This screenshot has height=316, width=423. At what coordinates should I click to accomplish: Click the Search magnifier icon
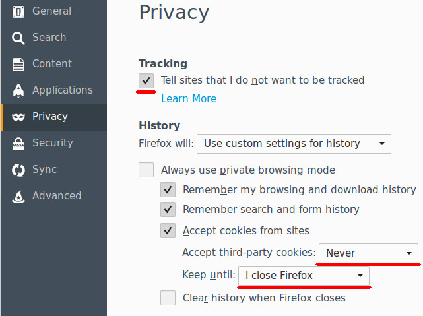[x=18, y=38]
